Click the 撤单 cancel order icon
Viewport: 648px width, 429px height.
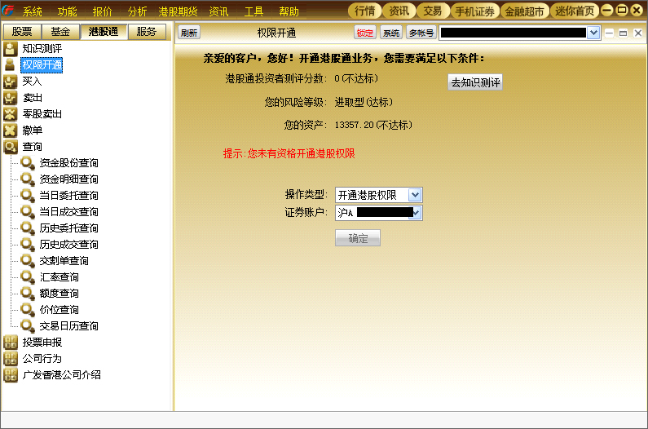(x=11, y=130)
